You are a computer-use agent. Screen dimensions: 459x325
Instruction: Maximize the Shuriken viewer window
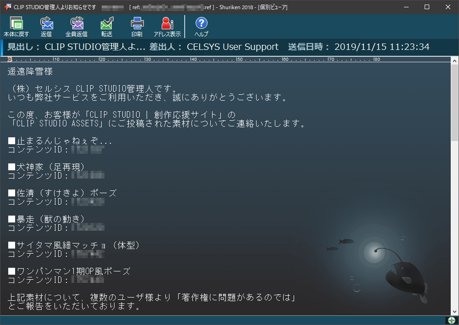tap(427, 7)
